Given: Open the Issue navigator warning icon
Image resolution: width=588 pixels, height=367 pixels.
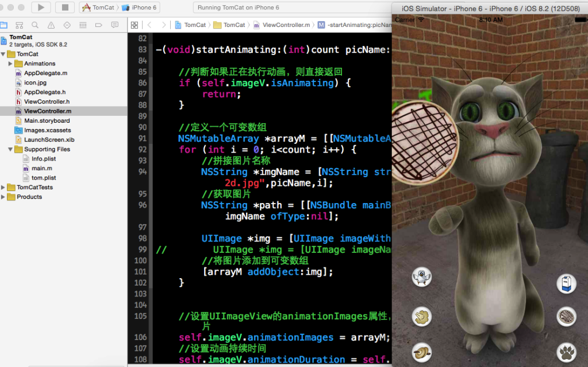Looking at the screenshot, I should coord(51,25).
